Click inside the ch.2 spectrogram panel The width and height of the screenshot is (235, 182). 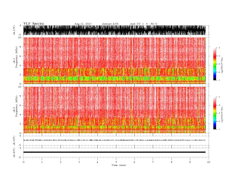pos(115,110)
